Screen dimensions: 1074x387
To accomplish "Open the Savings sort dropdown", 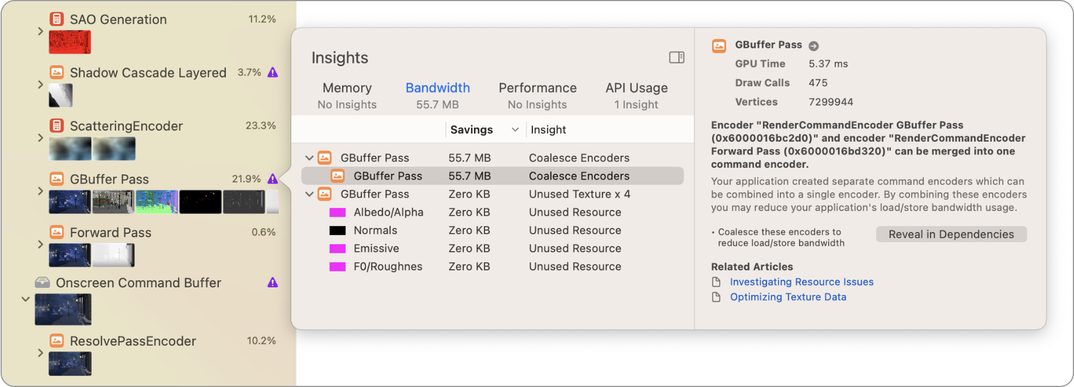I will (515, 129).
